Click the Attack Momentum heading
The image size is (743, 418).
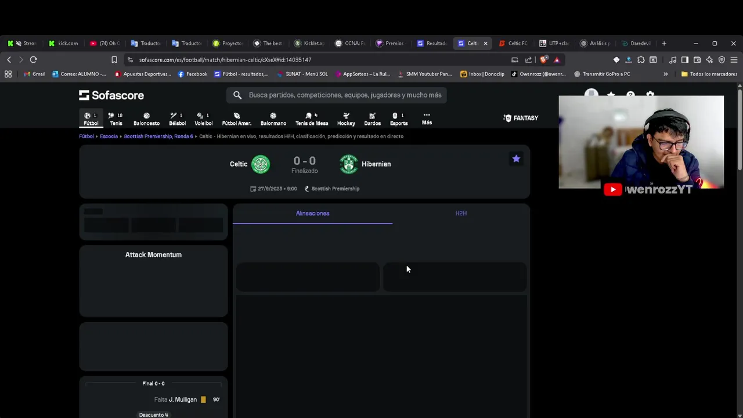(x=153, y=255)
